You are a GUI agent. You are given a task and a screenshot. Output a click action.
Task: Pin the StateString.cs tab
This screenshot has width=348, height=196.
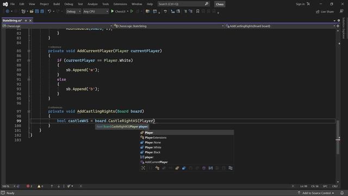coord(26,21)
